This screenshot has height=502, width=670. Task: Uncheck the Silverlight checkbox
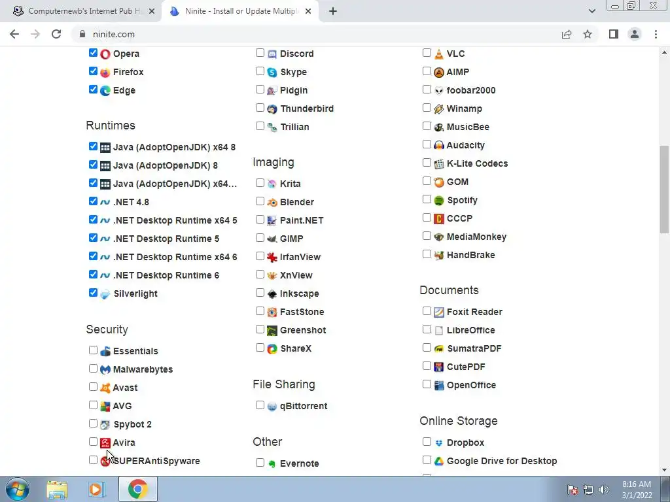click(93, 293)
